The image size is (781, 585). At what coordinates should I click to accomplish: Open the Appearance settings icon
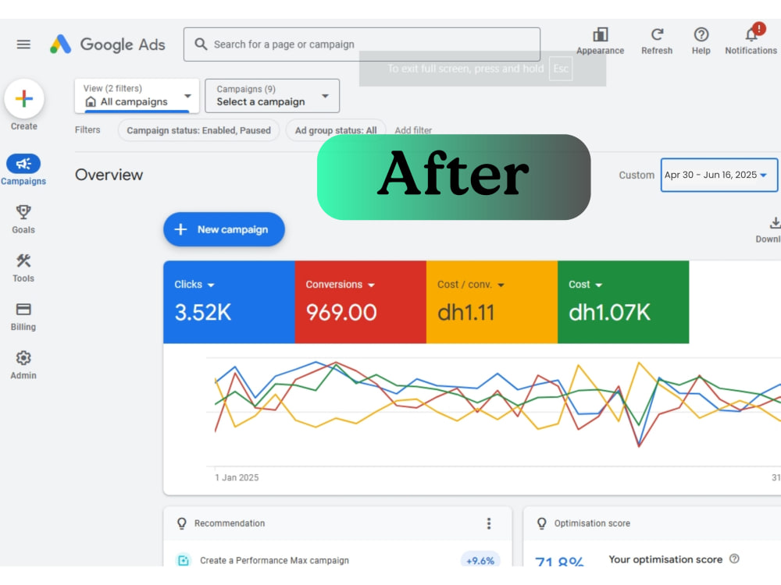tap(600, 41)
